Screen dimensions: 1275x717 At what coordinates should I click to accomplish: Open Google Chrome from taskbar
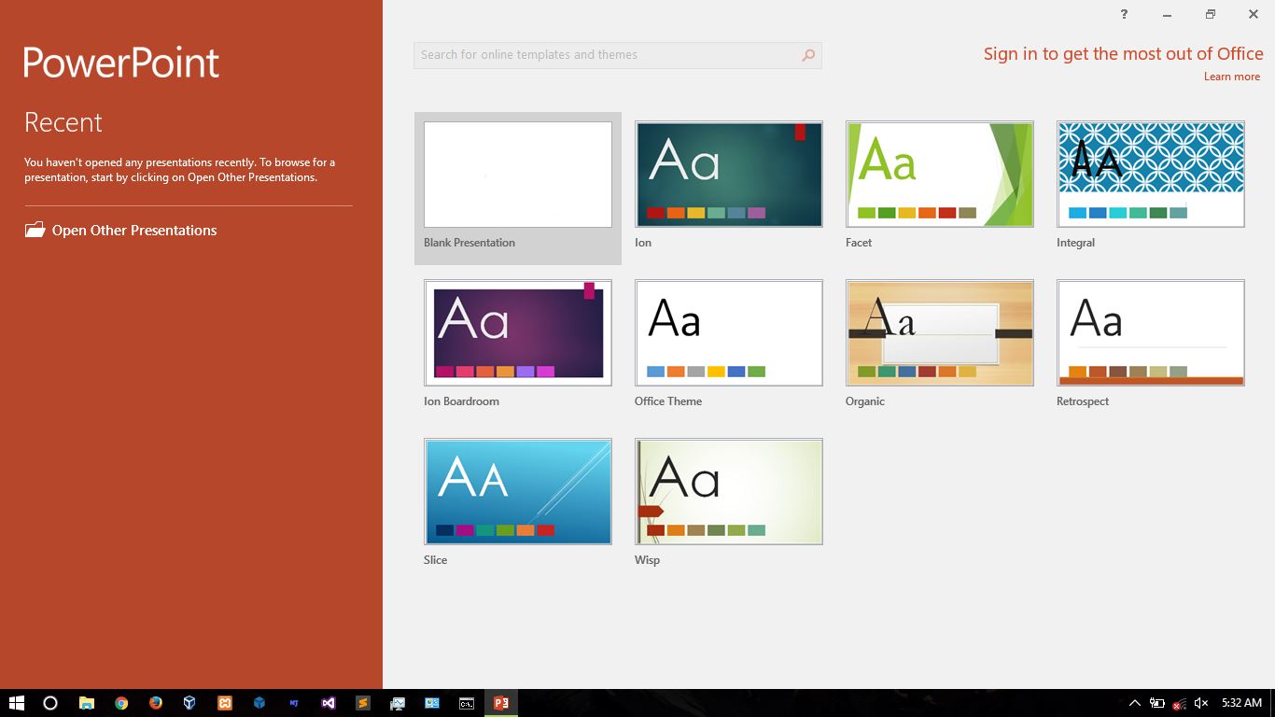tap(121, 703)
